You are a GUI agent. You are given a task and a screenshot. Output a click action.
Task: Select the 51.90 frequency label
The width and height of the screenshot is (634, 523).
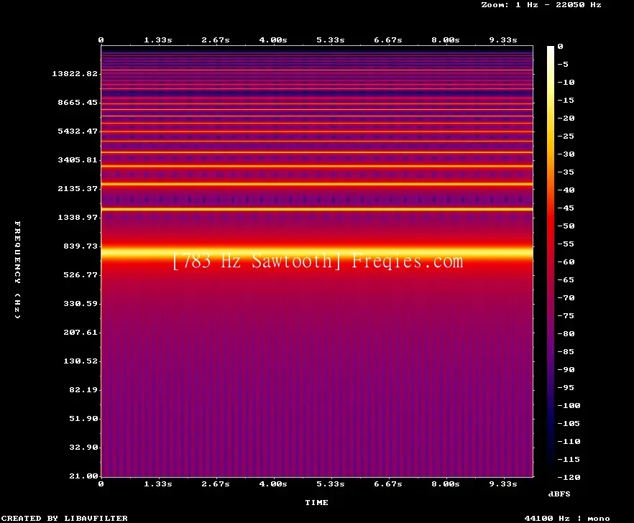[83, 418]
